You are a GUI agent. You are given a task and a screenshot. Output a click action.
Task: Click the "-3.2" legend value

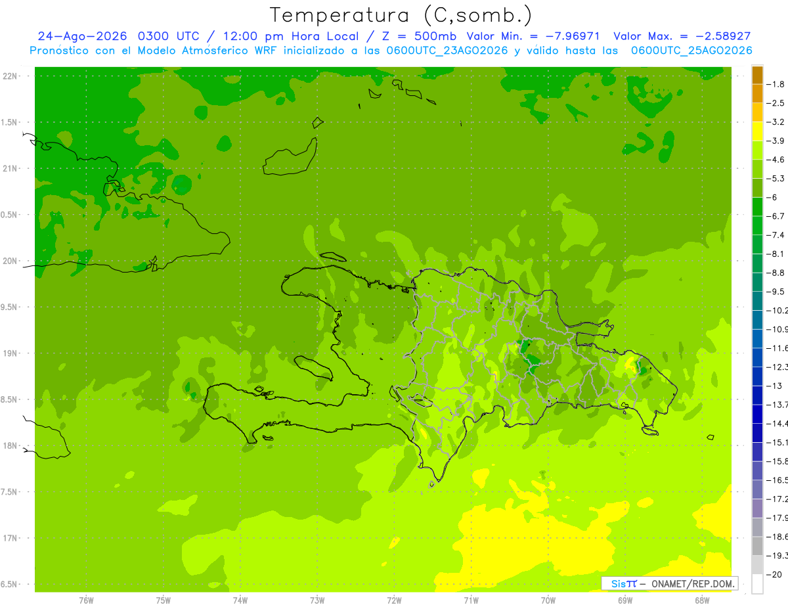coord(776,122)
